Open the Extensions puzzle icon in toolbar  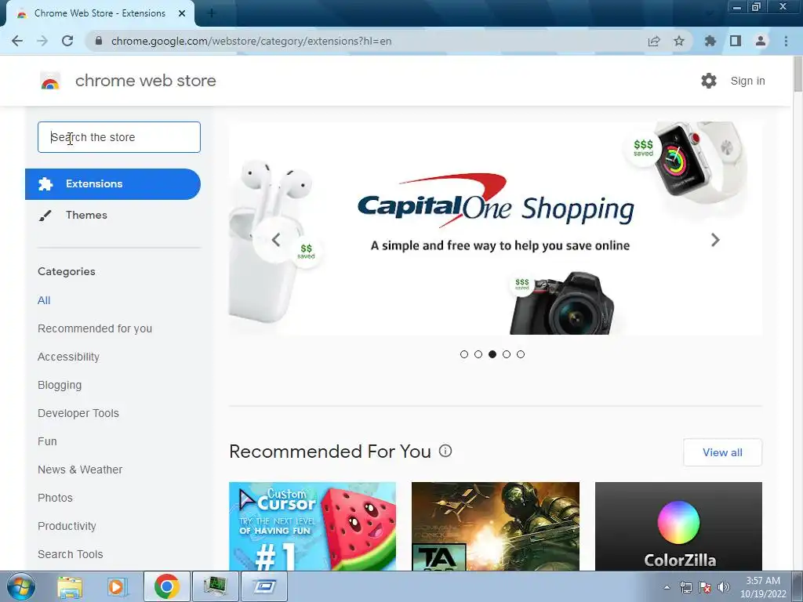click(x=710, y=41)
